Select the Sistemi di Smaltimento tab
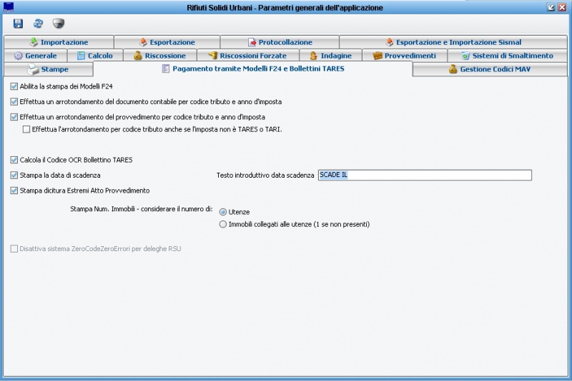 (508, 56)
